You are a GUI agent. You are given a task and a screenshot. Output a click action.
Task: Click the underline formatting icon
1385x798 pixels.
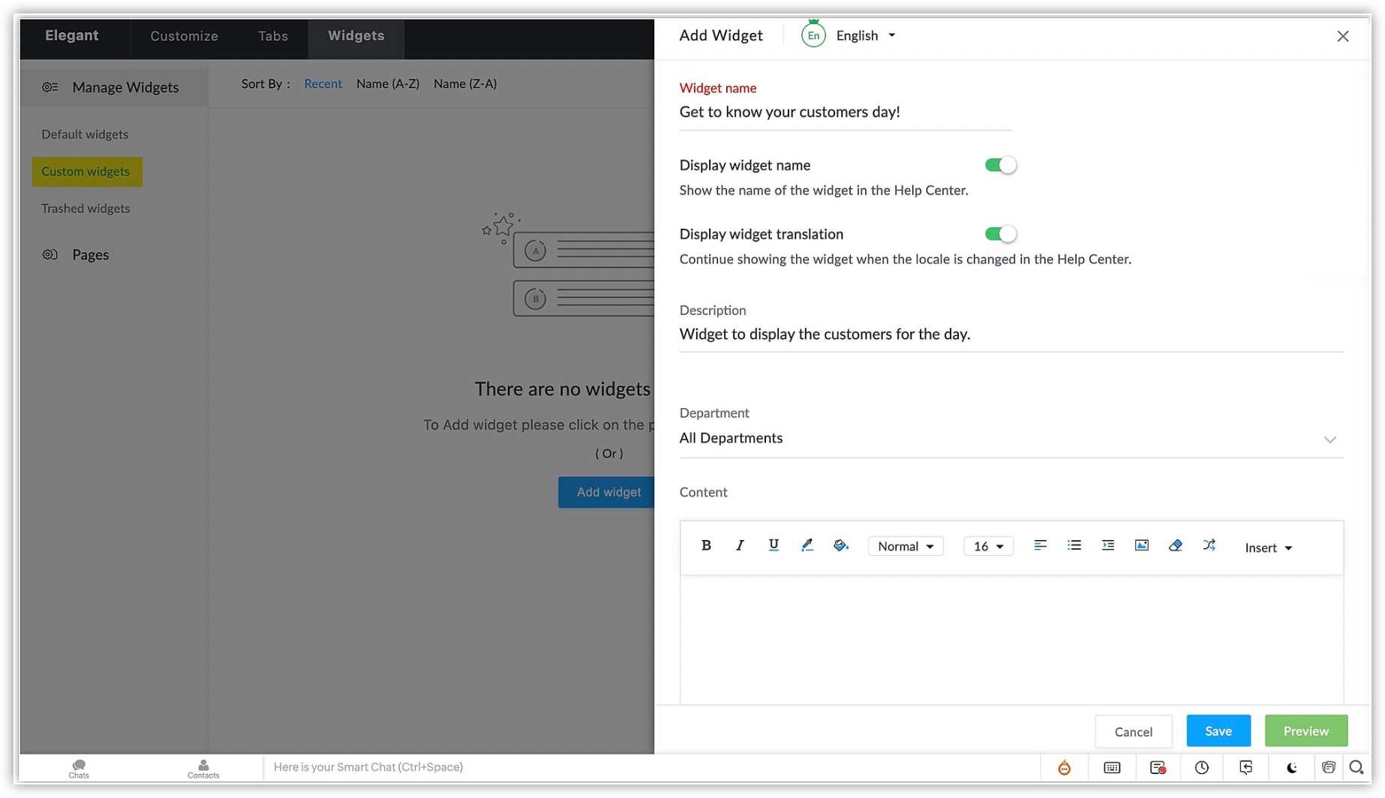(773, 546)
